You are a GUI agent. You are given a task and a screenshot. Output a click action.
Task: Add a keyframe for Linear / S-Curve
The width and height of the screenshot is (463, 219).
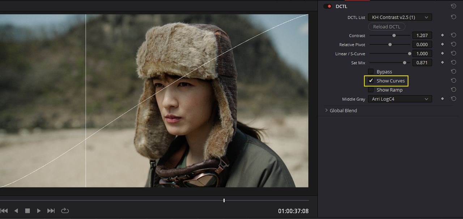coord(442,53)
